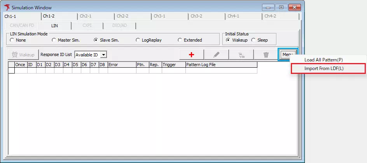Open the Ch1-1 channel tab
367x163 pixels.
(x=10, y=16)
